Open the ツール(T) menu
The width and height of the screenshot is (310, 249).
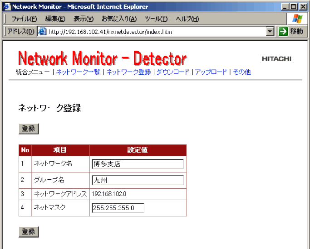[156, 19]
